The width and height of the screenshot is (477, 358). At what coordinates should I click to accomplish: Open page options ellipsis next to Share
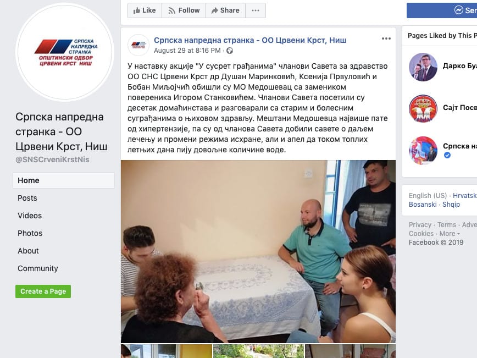tap(256, 10)
